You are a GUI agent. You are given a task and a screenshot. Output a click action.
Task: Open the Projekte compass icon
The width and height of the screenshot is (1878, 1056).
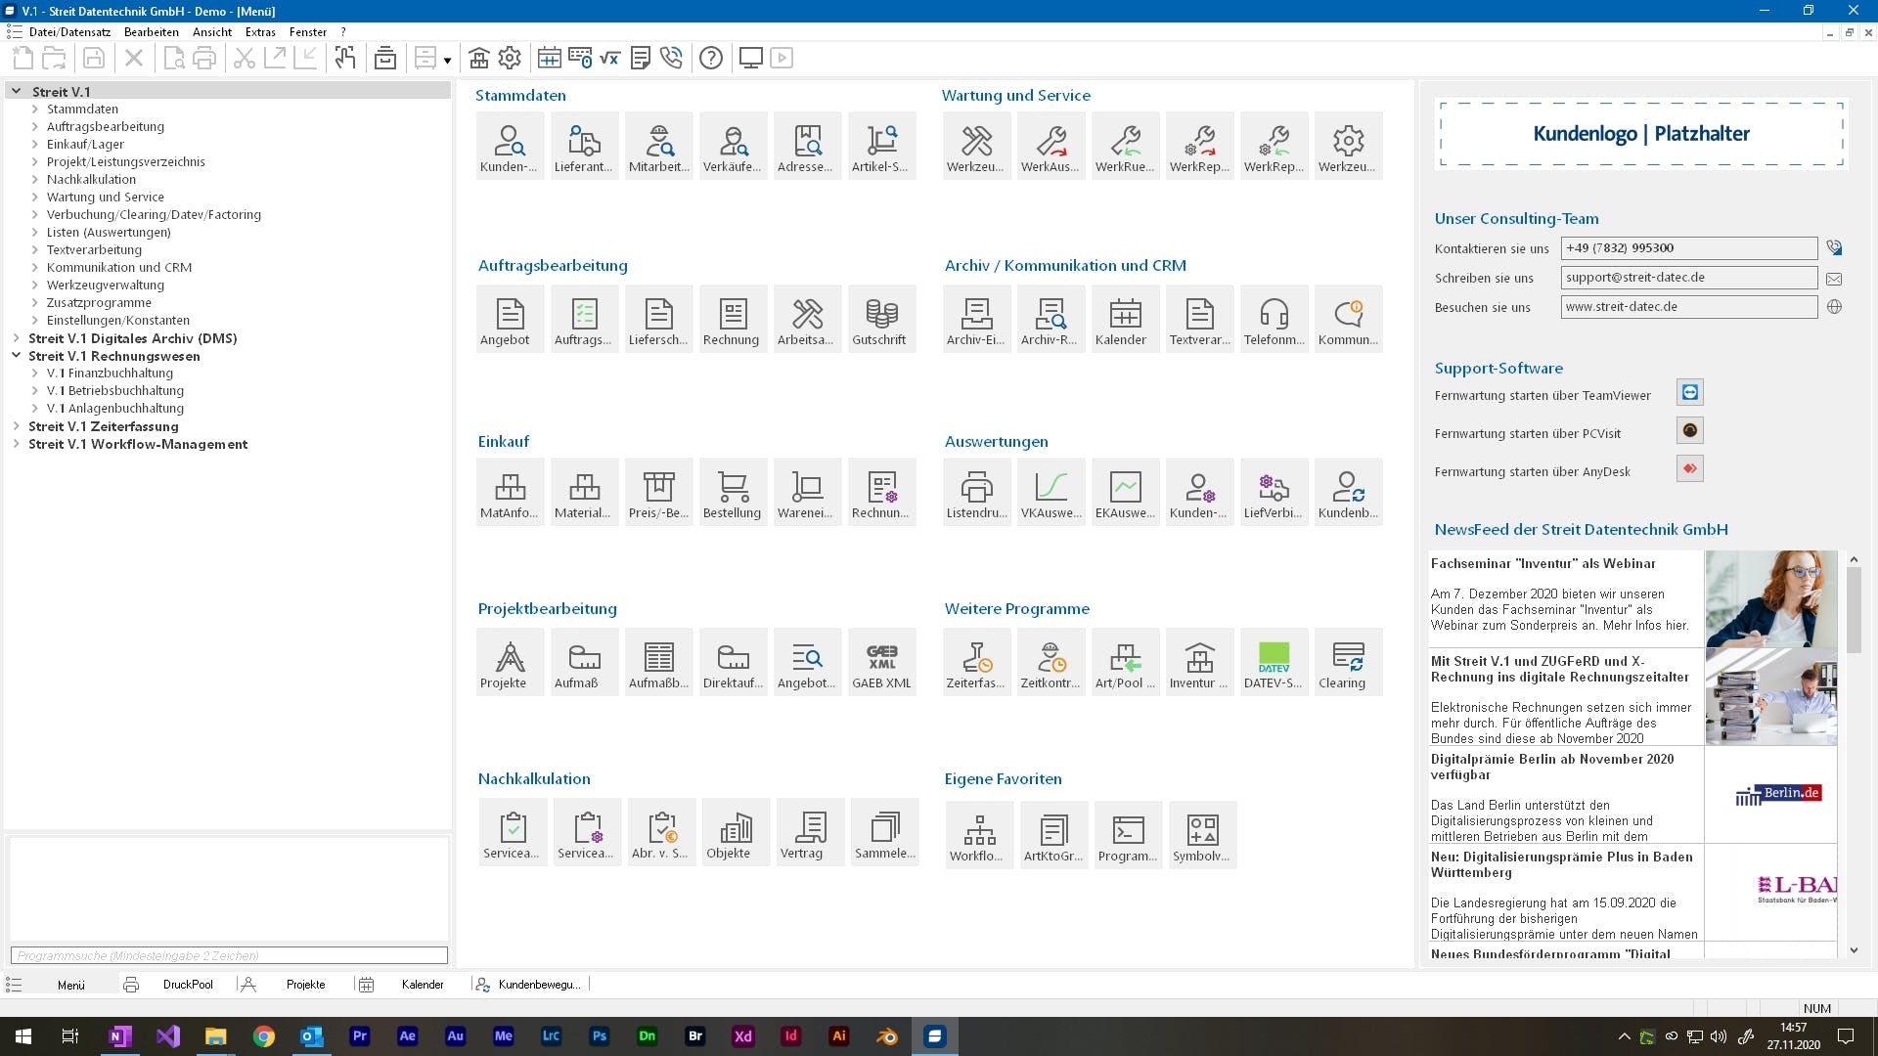510,663
